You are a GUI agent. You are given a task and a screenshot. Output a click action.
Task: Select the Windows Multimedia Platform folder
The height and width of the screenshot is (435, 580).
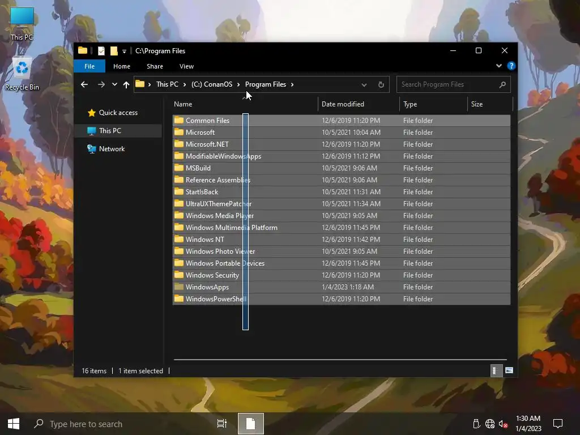342,228
